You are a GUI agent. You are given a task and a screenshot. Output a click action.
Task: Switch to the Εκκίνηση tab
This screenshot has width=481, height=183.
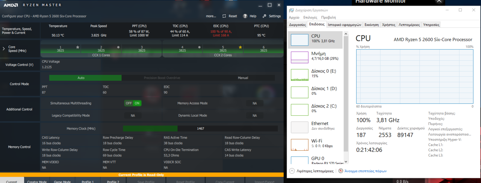pos(372,24)
